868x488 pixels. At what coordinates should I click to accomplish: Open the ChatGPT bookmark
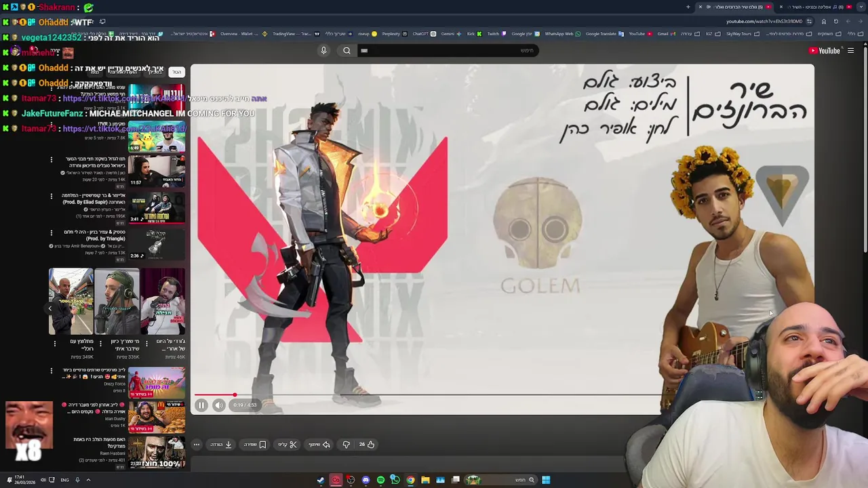point(423,34)
